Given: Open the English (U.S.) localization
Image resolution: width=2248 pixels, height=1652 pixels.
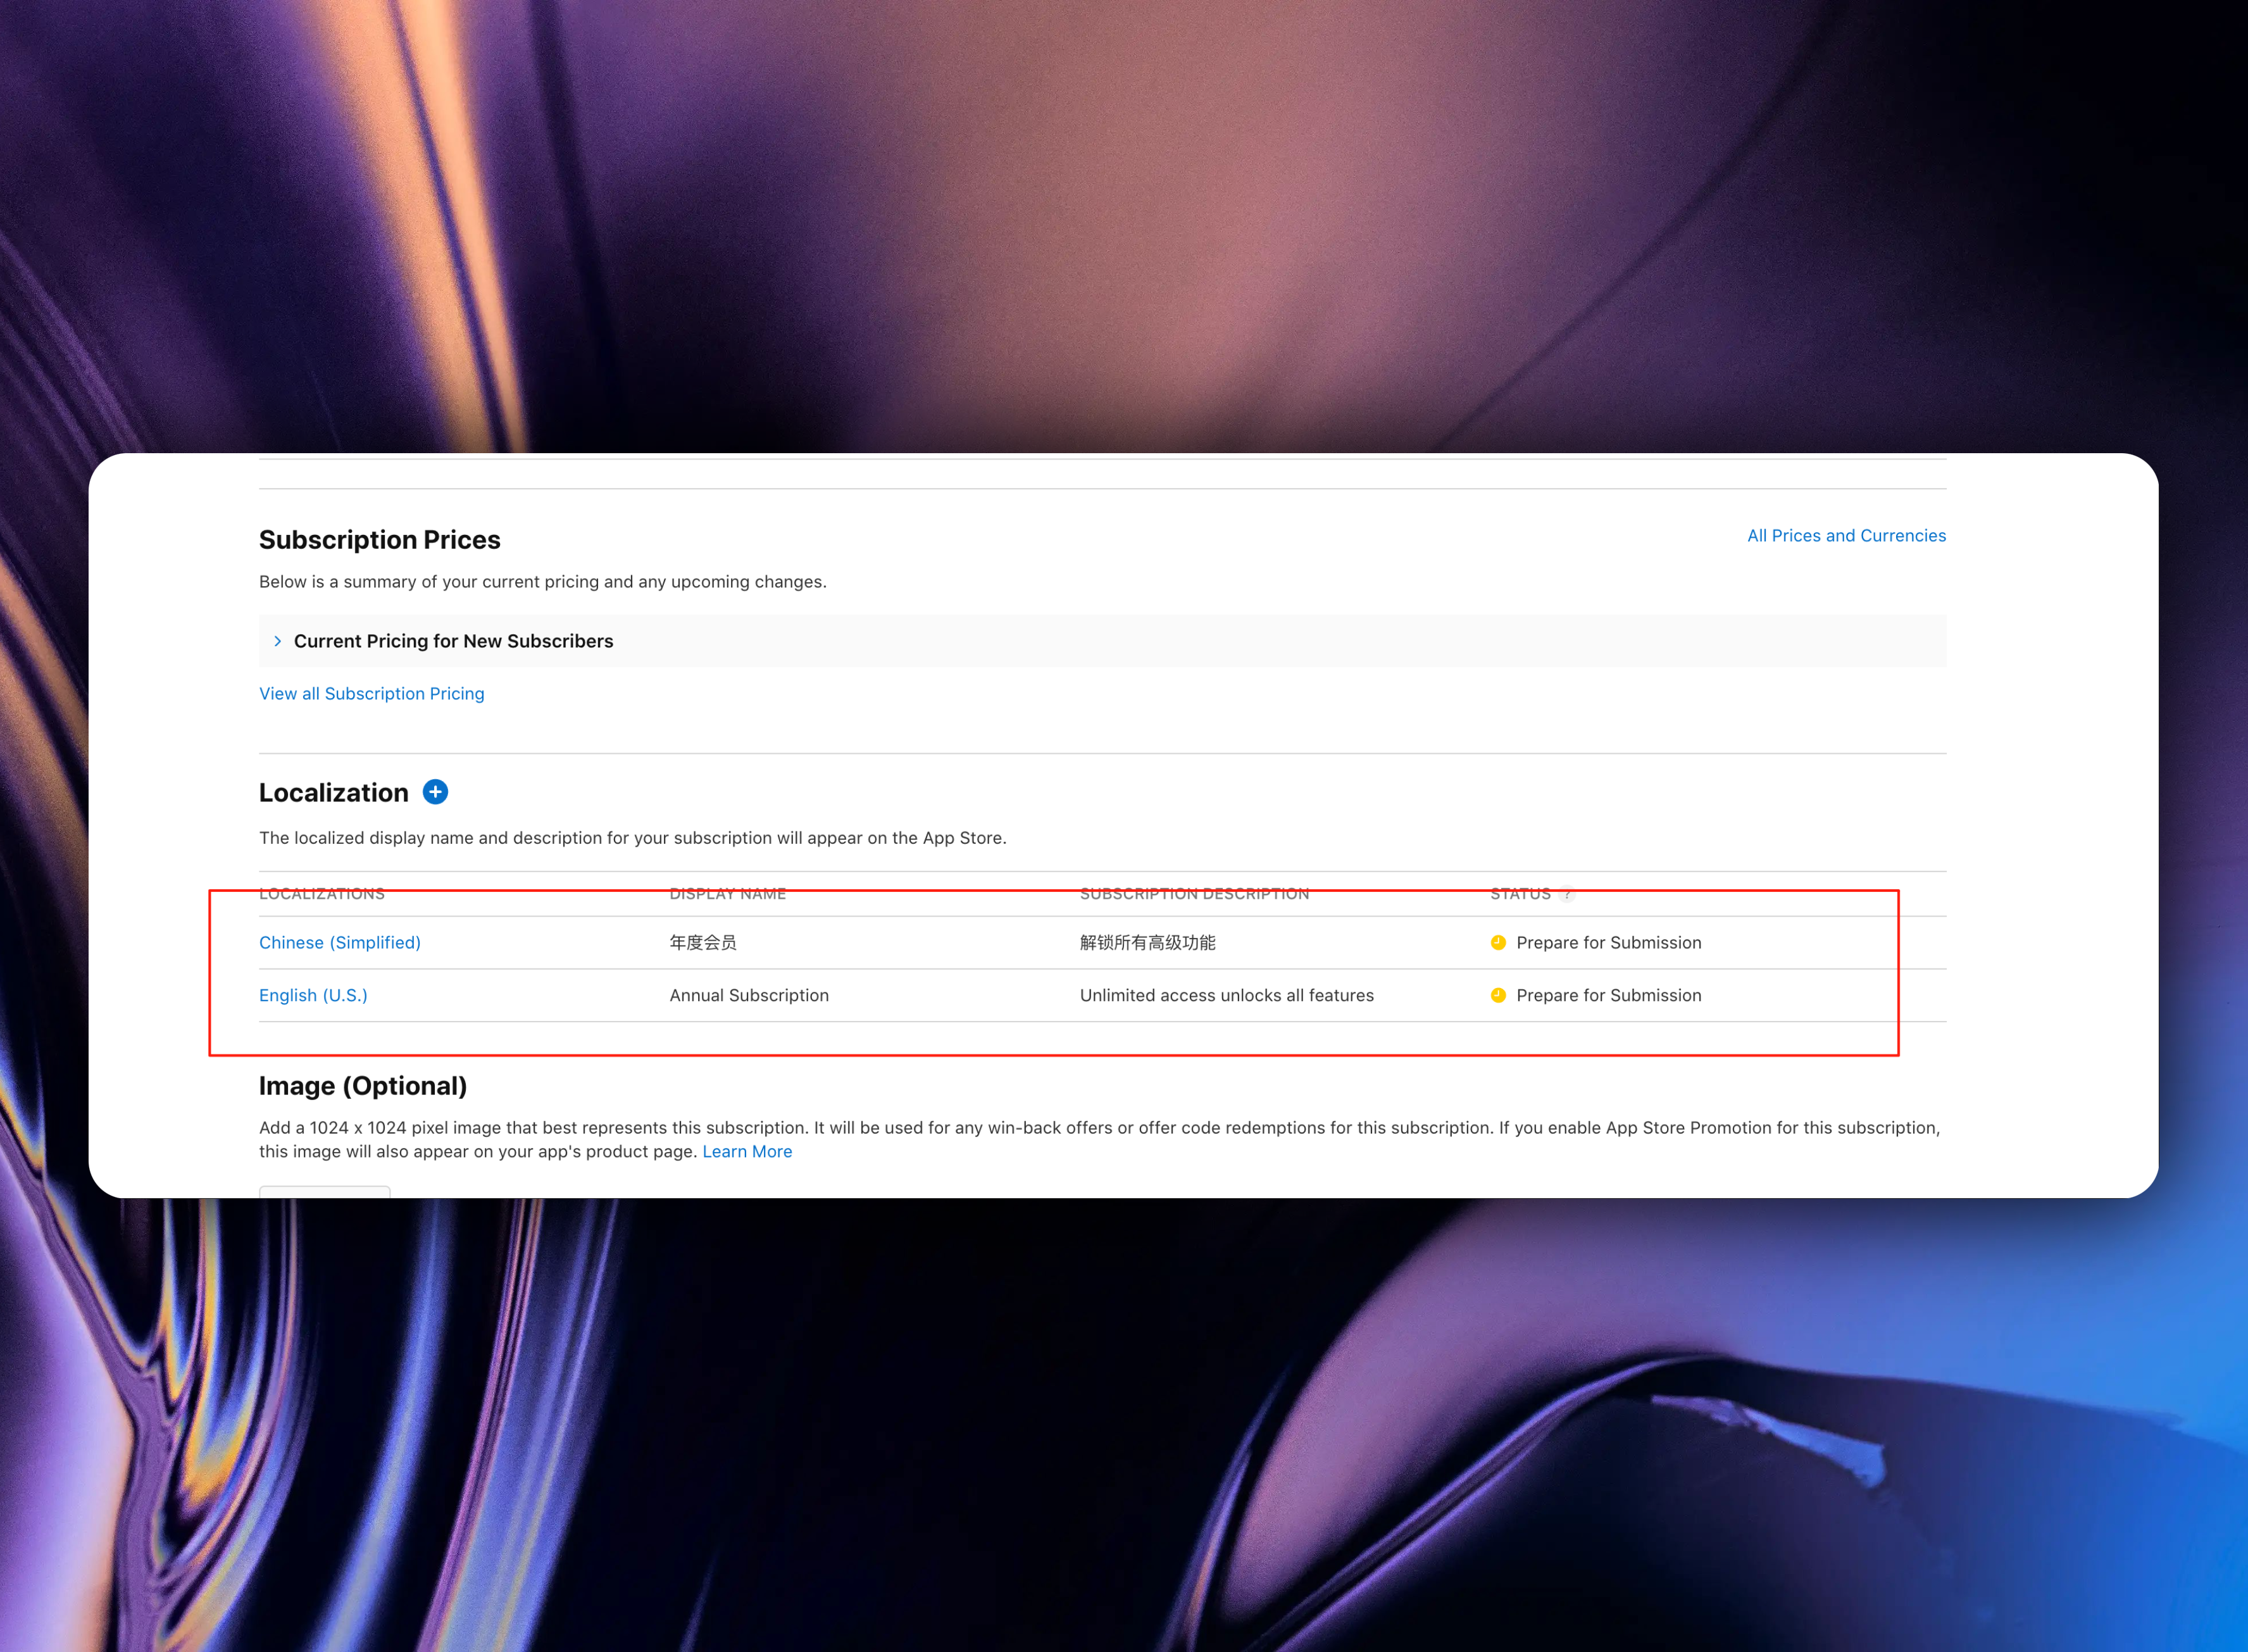Looking at the screenshot, I should [x=313, y=995].
